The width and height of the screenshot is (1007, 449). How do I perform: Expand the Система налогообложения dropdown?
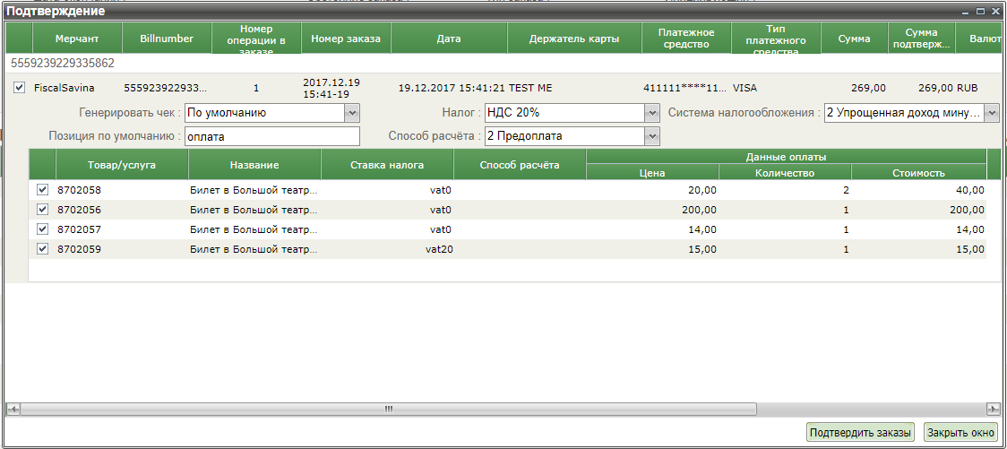992,113
